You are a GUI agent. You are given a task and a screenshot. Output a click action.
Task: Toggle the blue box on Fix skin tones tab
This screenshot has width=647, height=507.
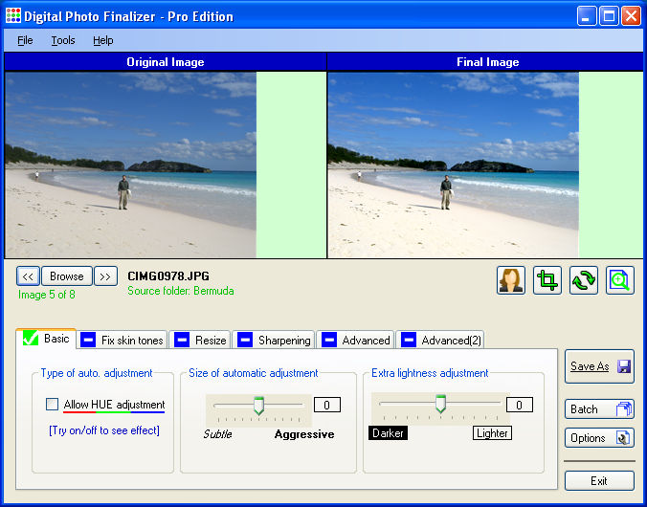point(88,341)
